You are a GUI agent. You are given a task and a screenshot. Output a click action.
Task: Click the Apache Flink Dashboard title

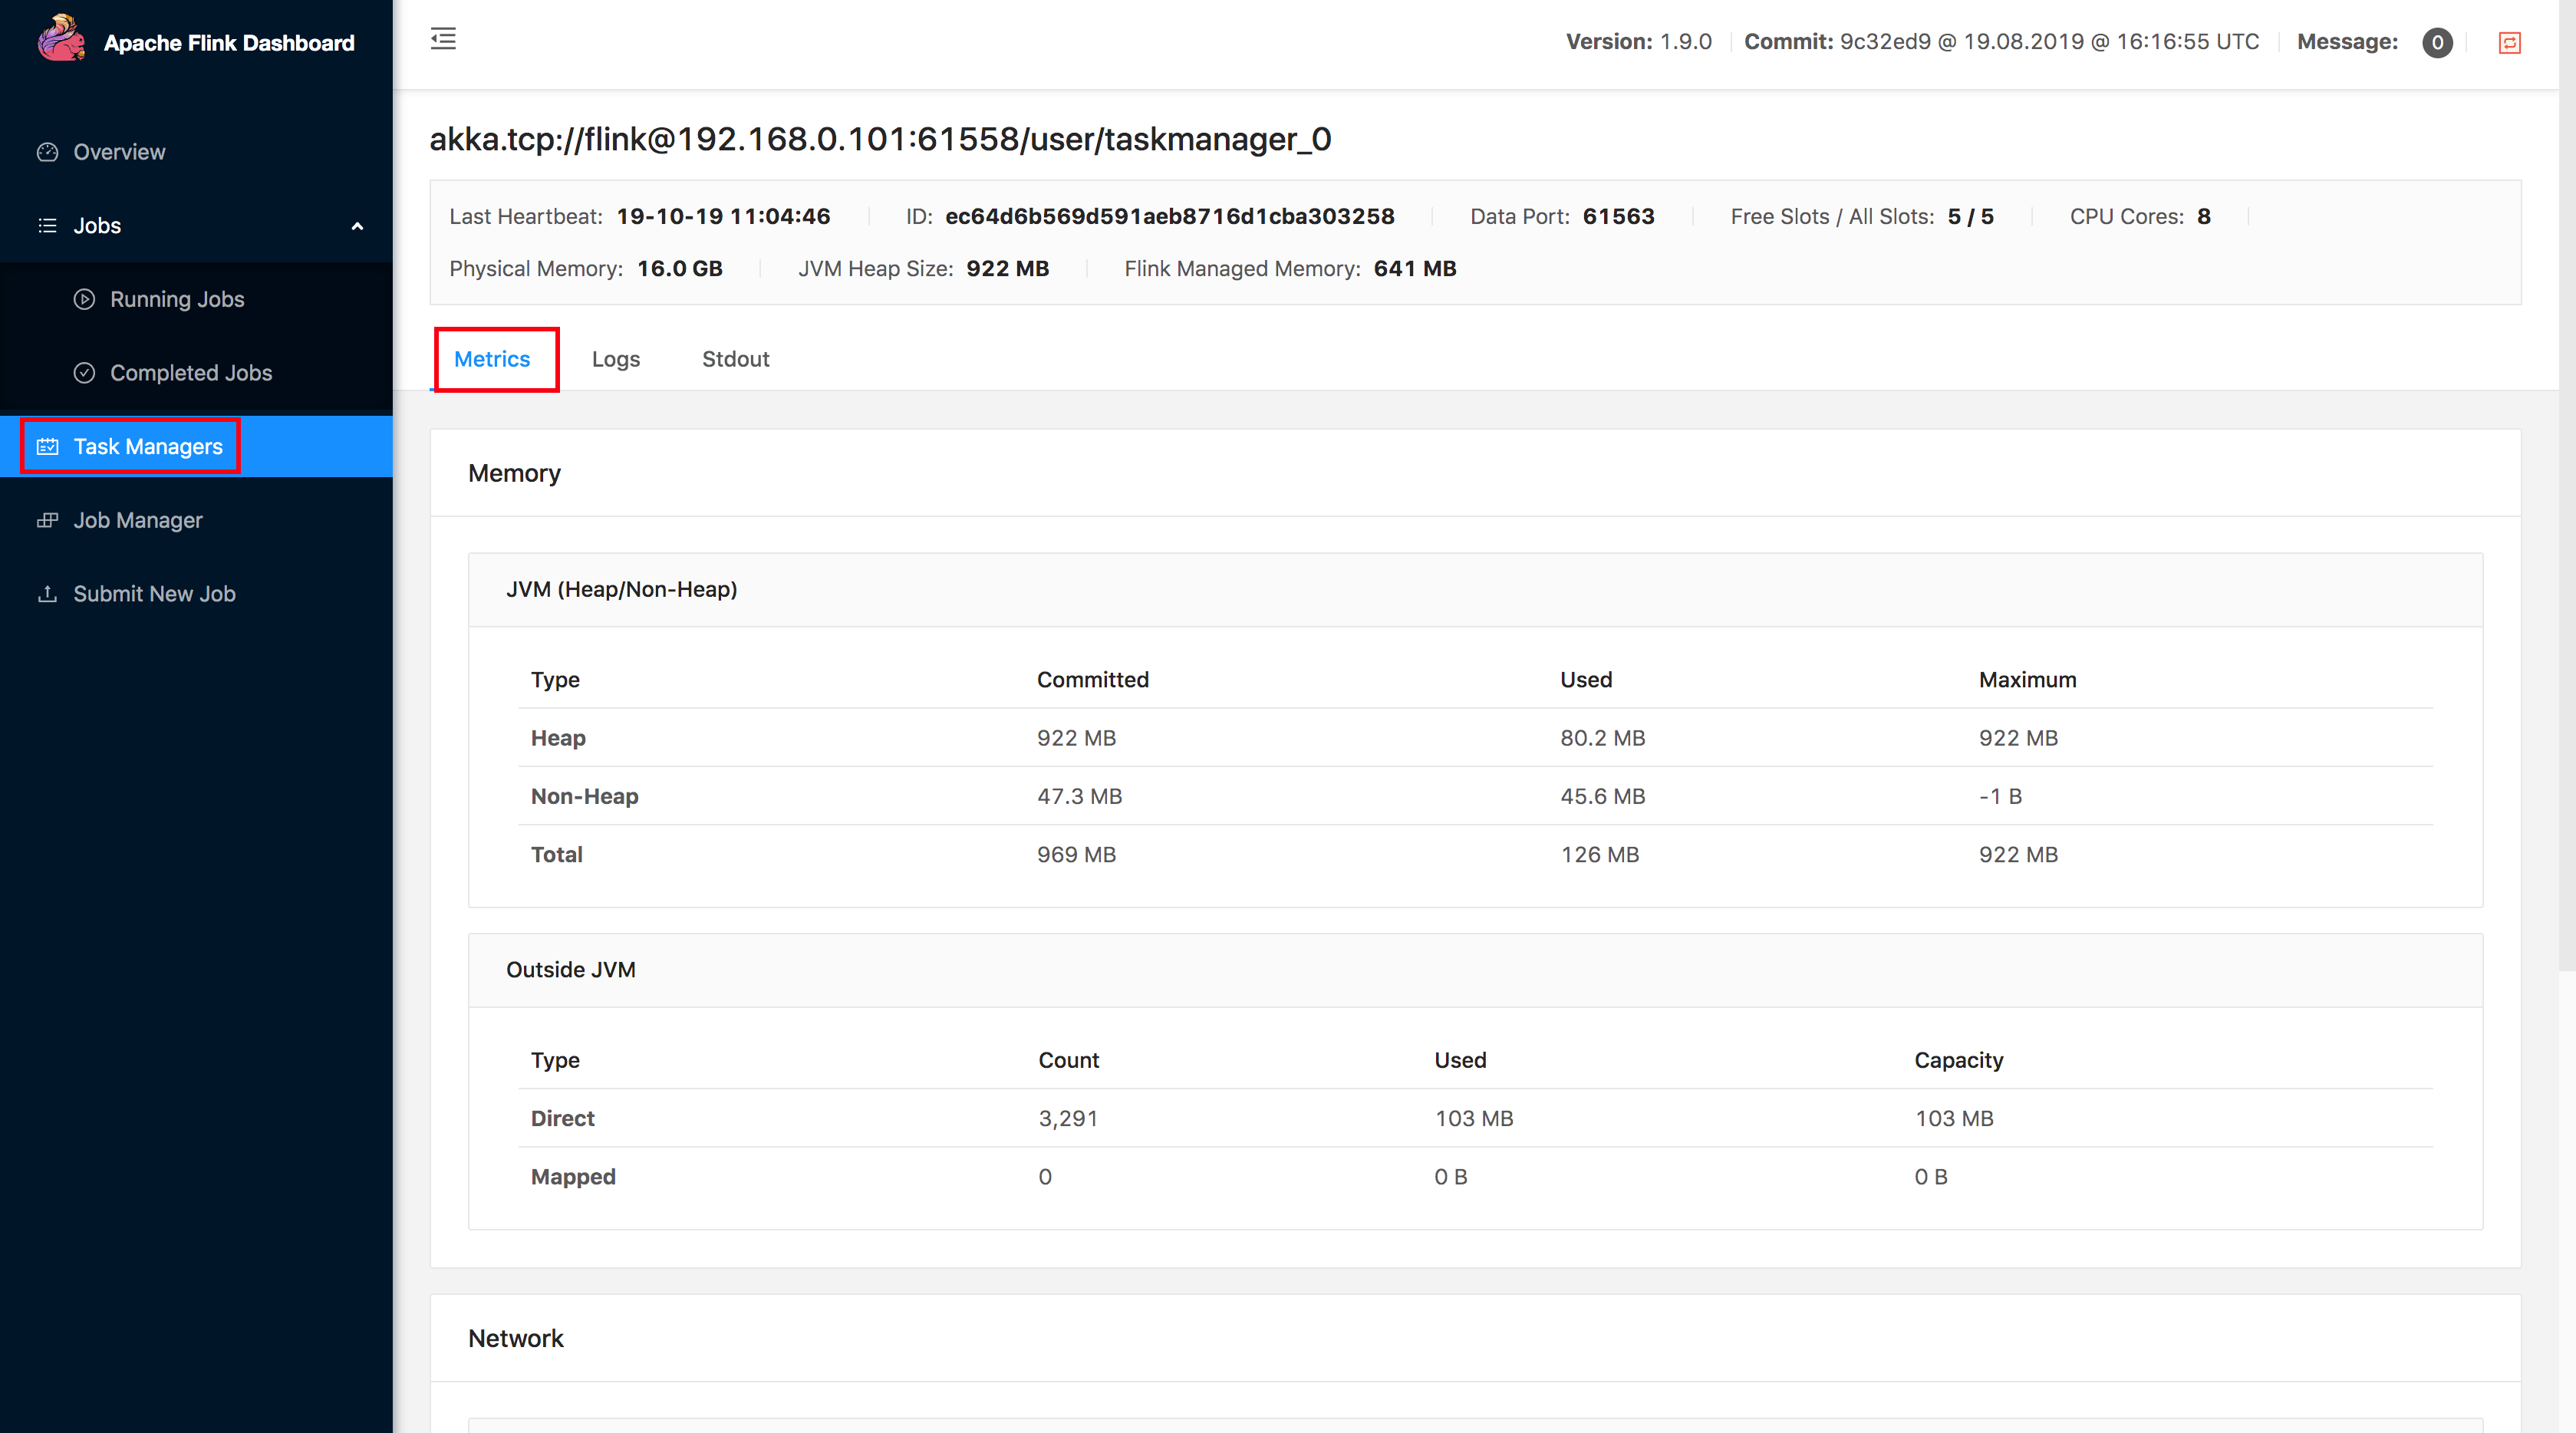pos(229,42)
